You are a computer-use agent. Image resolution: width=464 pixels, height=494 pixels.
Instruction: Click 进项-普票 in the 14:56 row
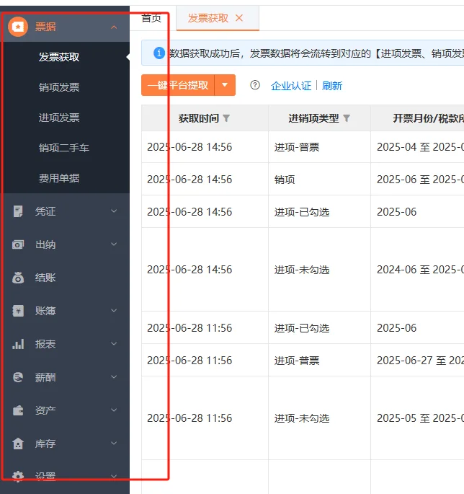click(x=297, y=147)
